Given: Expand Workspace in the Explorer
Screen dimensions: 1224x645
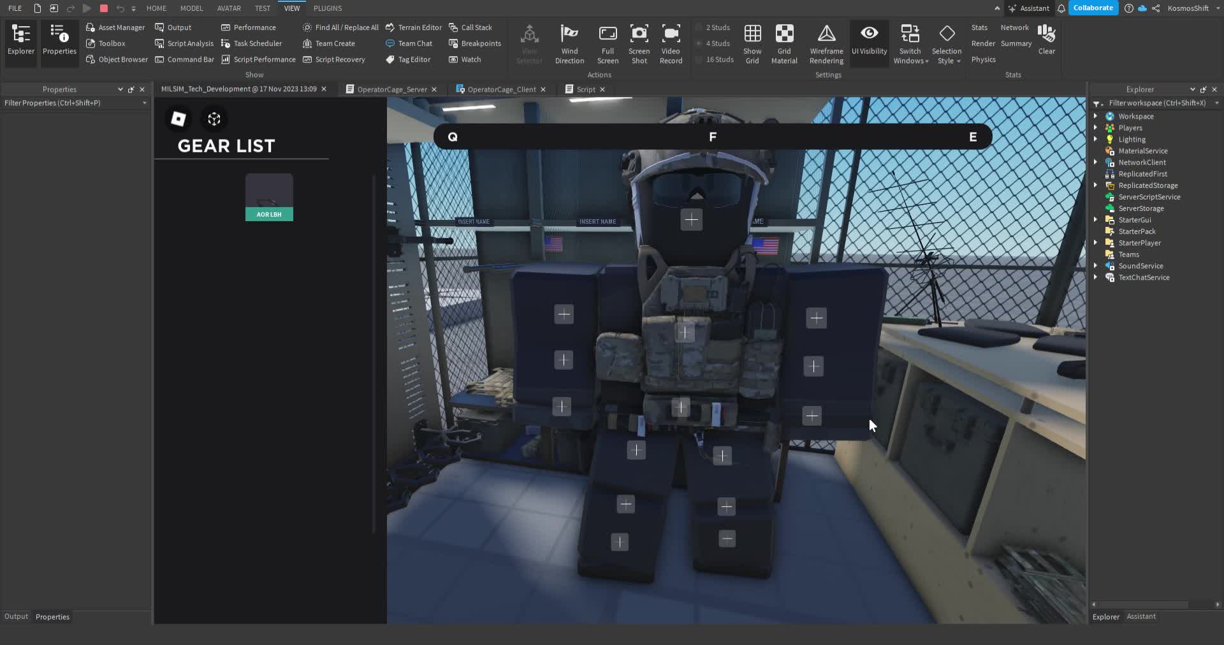Looking at the screenshot, I should pyautogui.click(x=1097, y=116).
